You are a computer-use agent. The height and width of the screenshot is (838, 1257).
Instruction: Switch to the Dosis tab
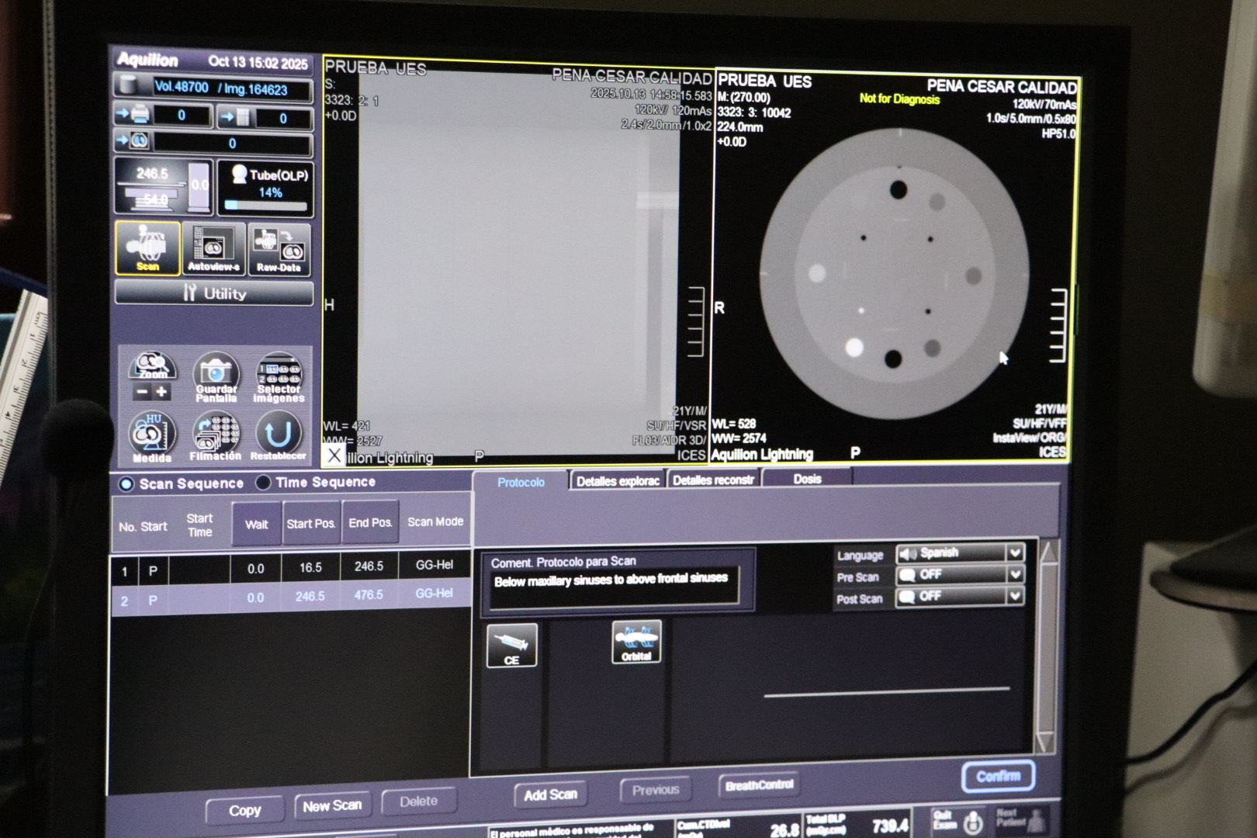point(807,479)
